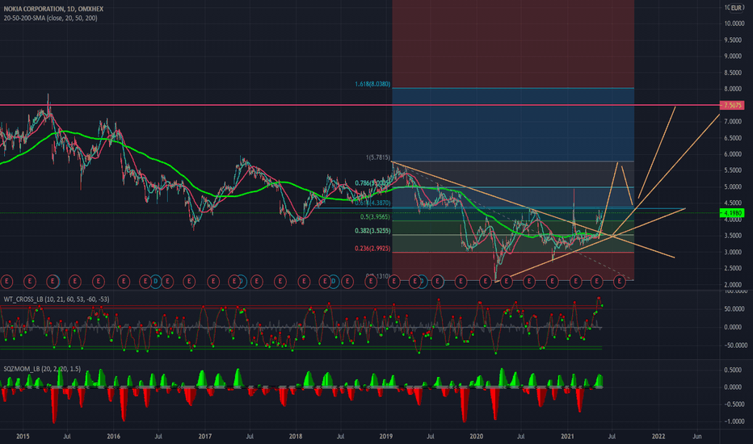The width and height of the screenshot is (753, 444).
Task: Click the earnings E marker above the 2017 label
Action: tap(212, 281)
